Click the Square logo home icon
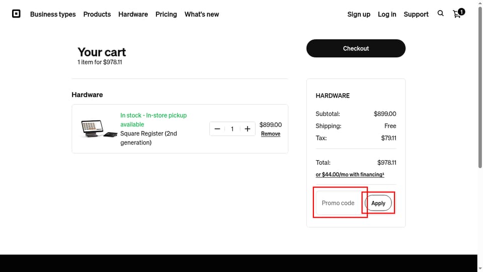This screenshot has width=483, height=272. click(16, 14)
